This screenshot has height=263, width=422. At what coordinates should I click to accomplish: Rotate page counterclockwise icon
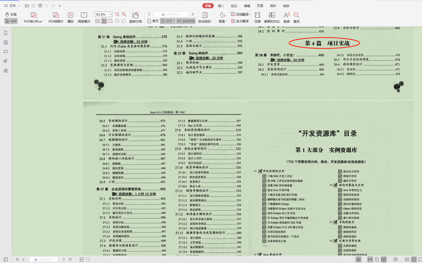(x=124, y=21)
